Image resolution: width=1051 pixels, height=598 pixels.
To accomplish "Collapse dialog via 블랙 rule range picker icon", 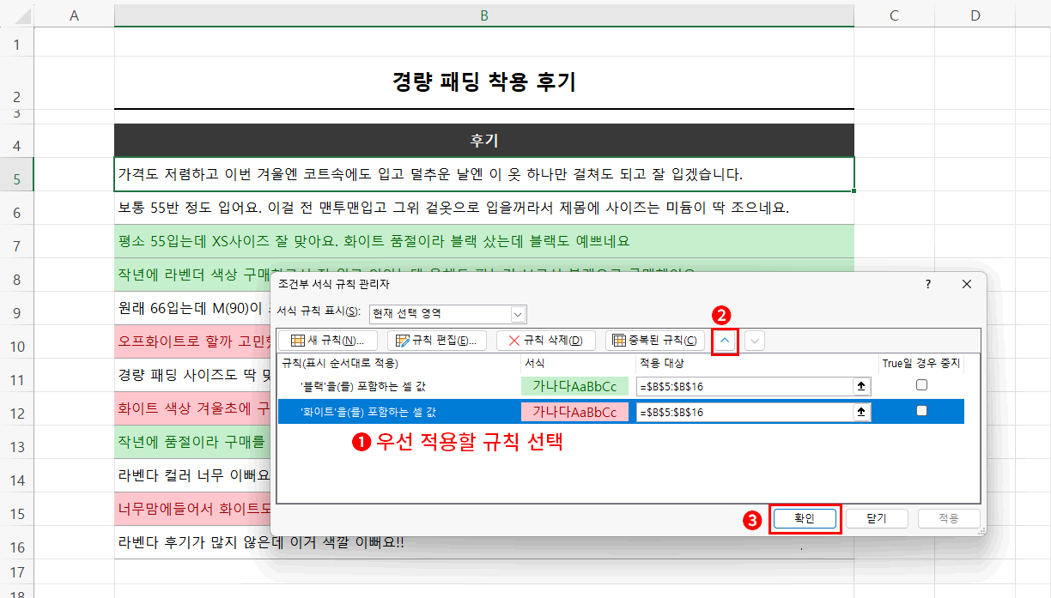I will [x=860, y=386].
